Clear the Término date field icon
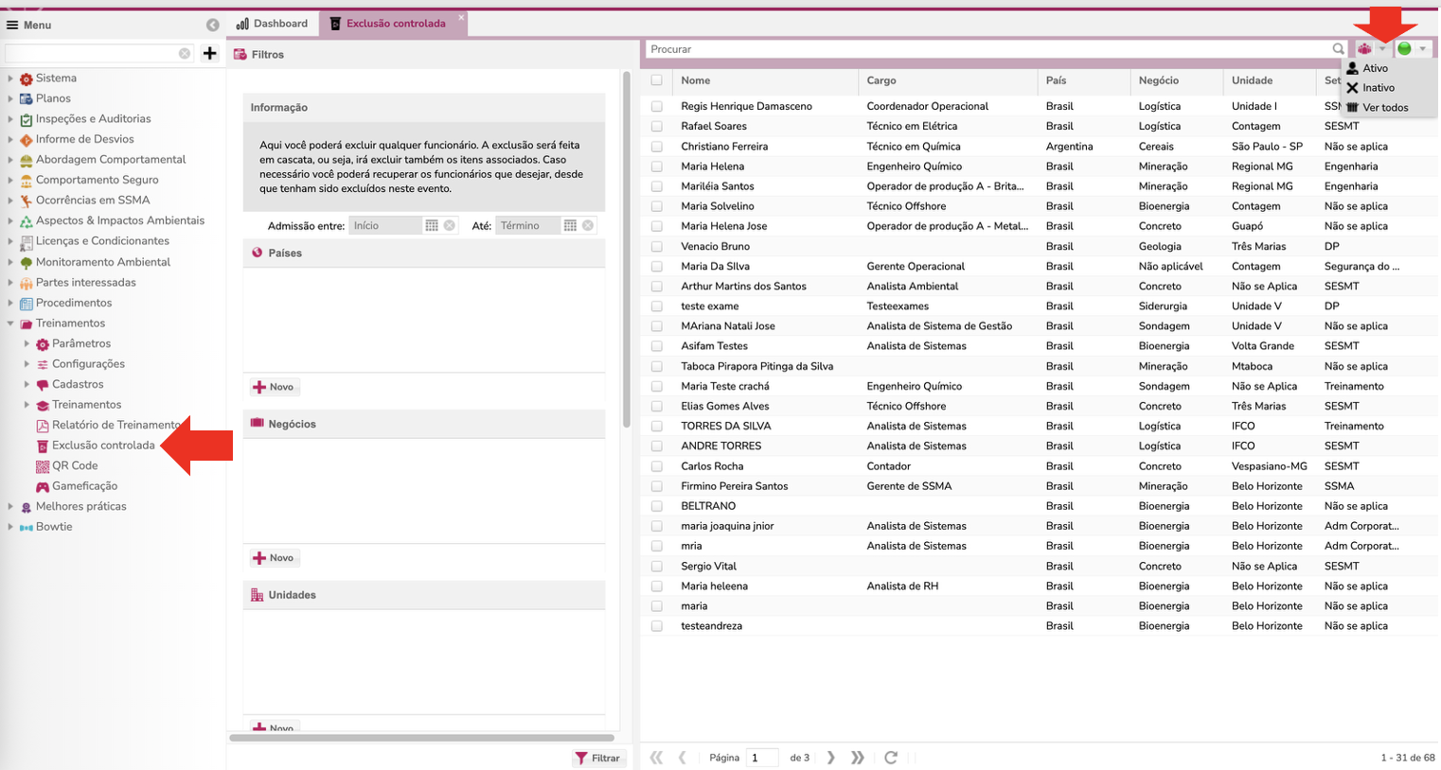The image size is (1441, 770). (588, 226)
